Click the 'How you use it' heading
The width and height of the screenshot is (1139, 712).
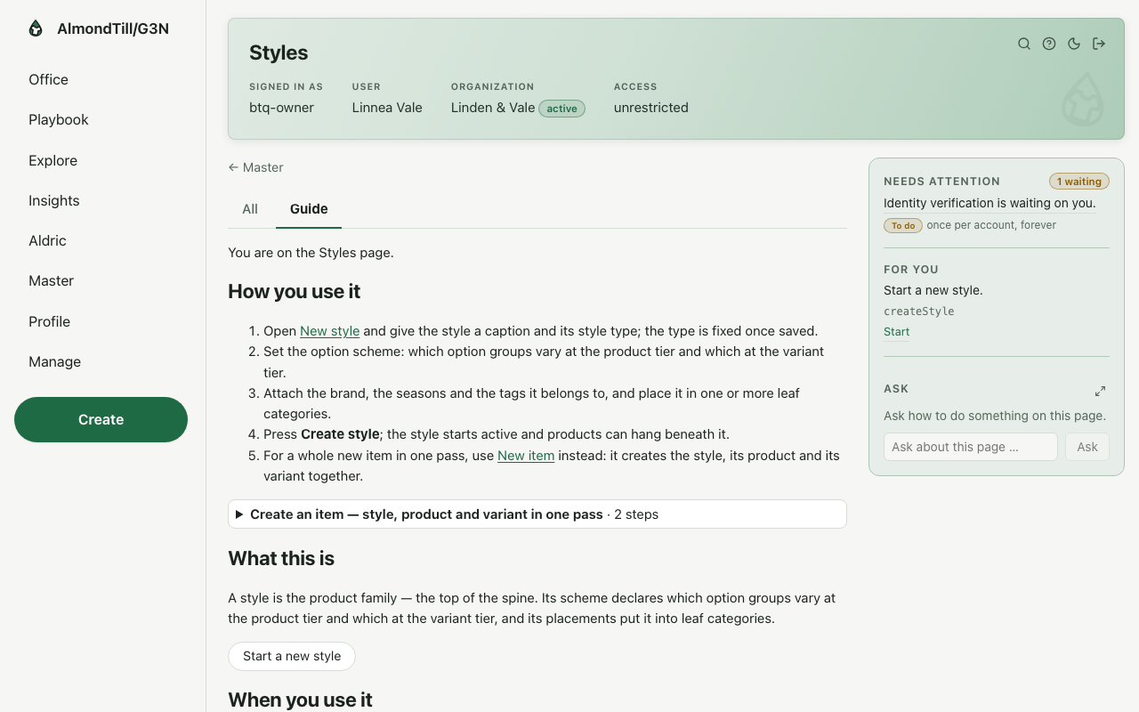pyautogui.click(x=295, y=292)
